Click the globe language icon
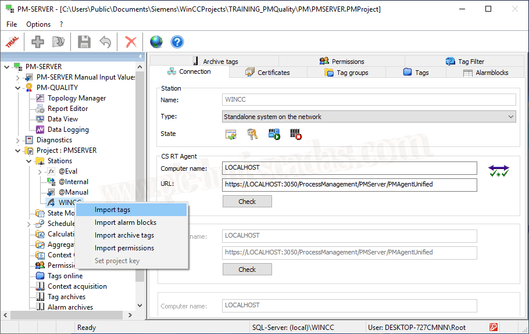 tap(156, 42)
